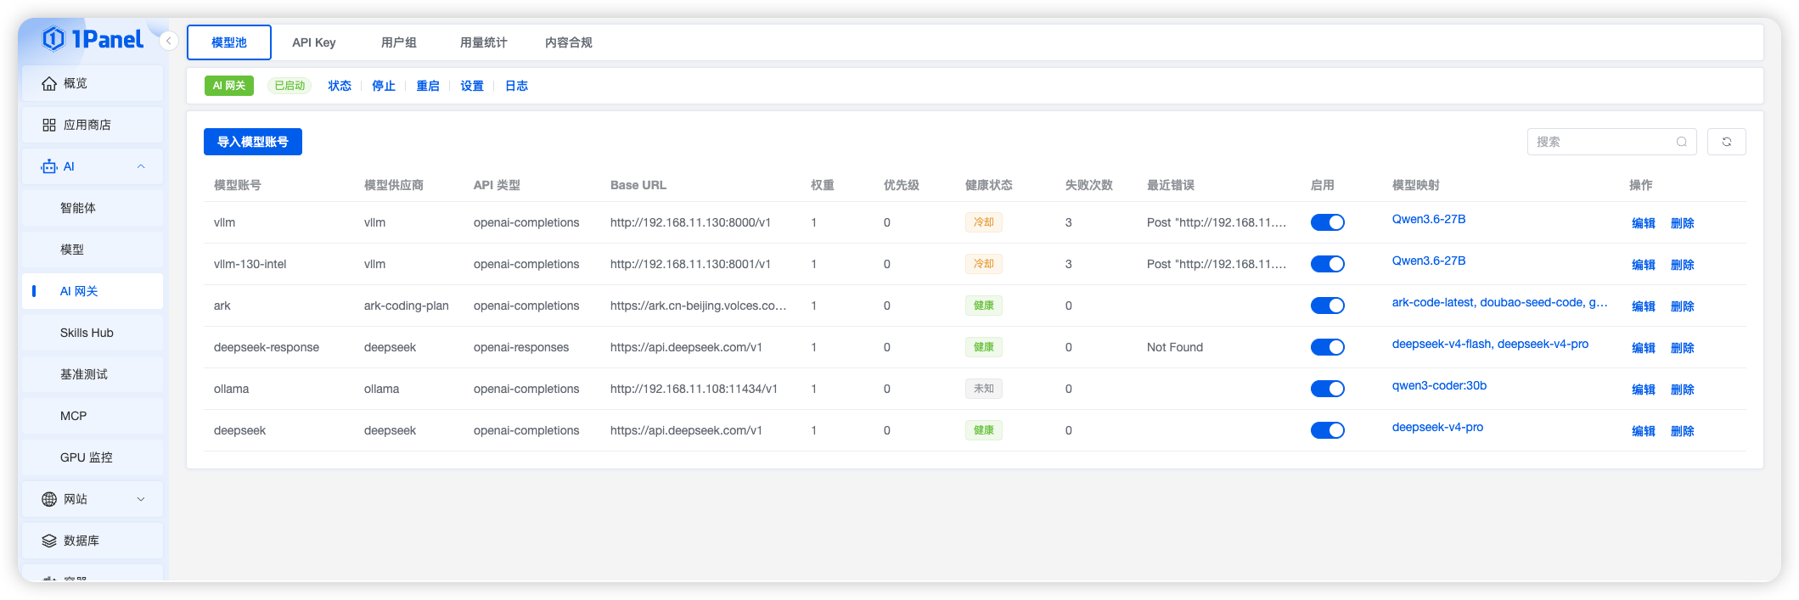The image size is (1799, 600).
Task: Select 模型 under the AI menu
Action: pyautogui.click(x=93, y=250)
